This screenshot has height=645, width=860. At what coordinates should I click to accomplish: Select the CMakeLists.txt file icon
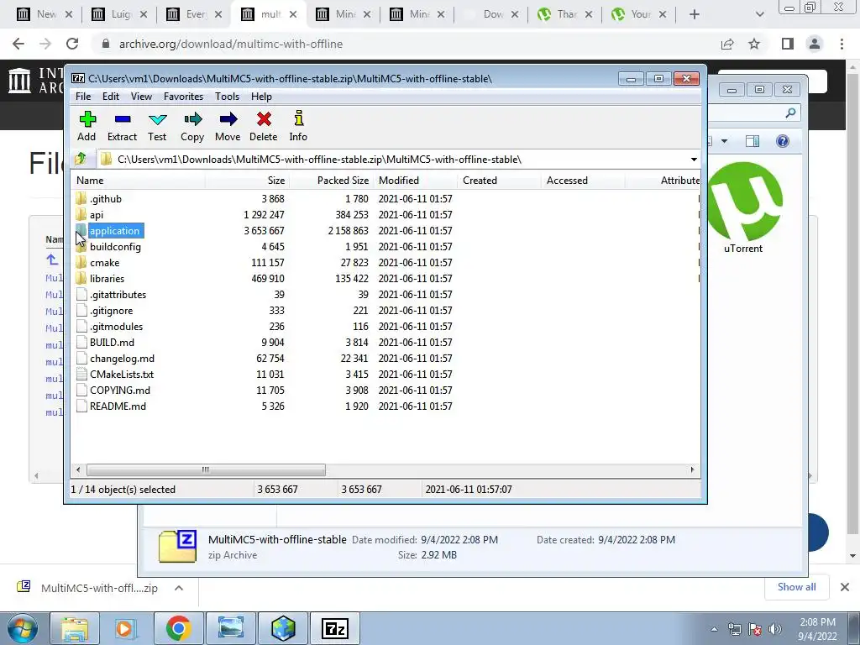(x=81, y=374)
